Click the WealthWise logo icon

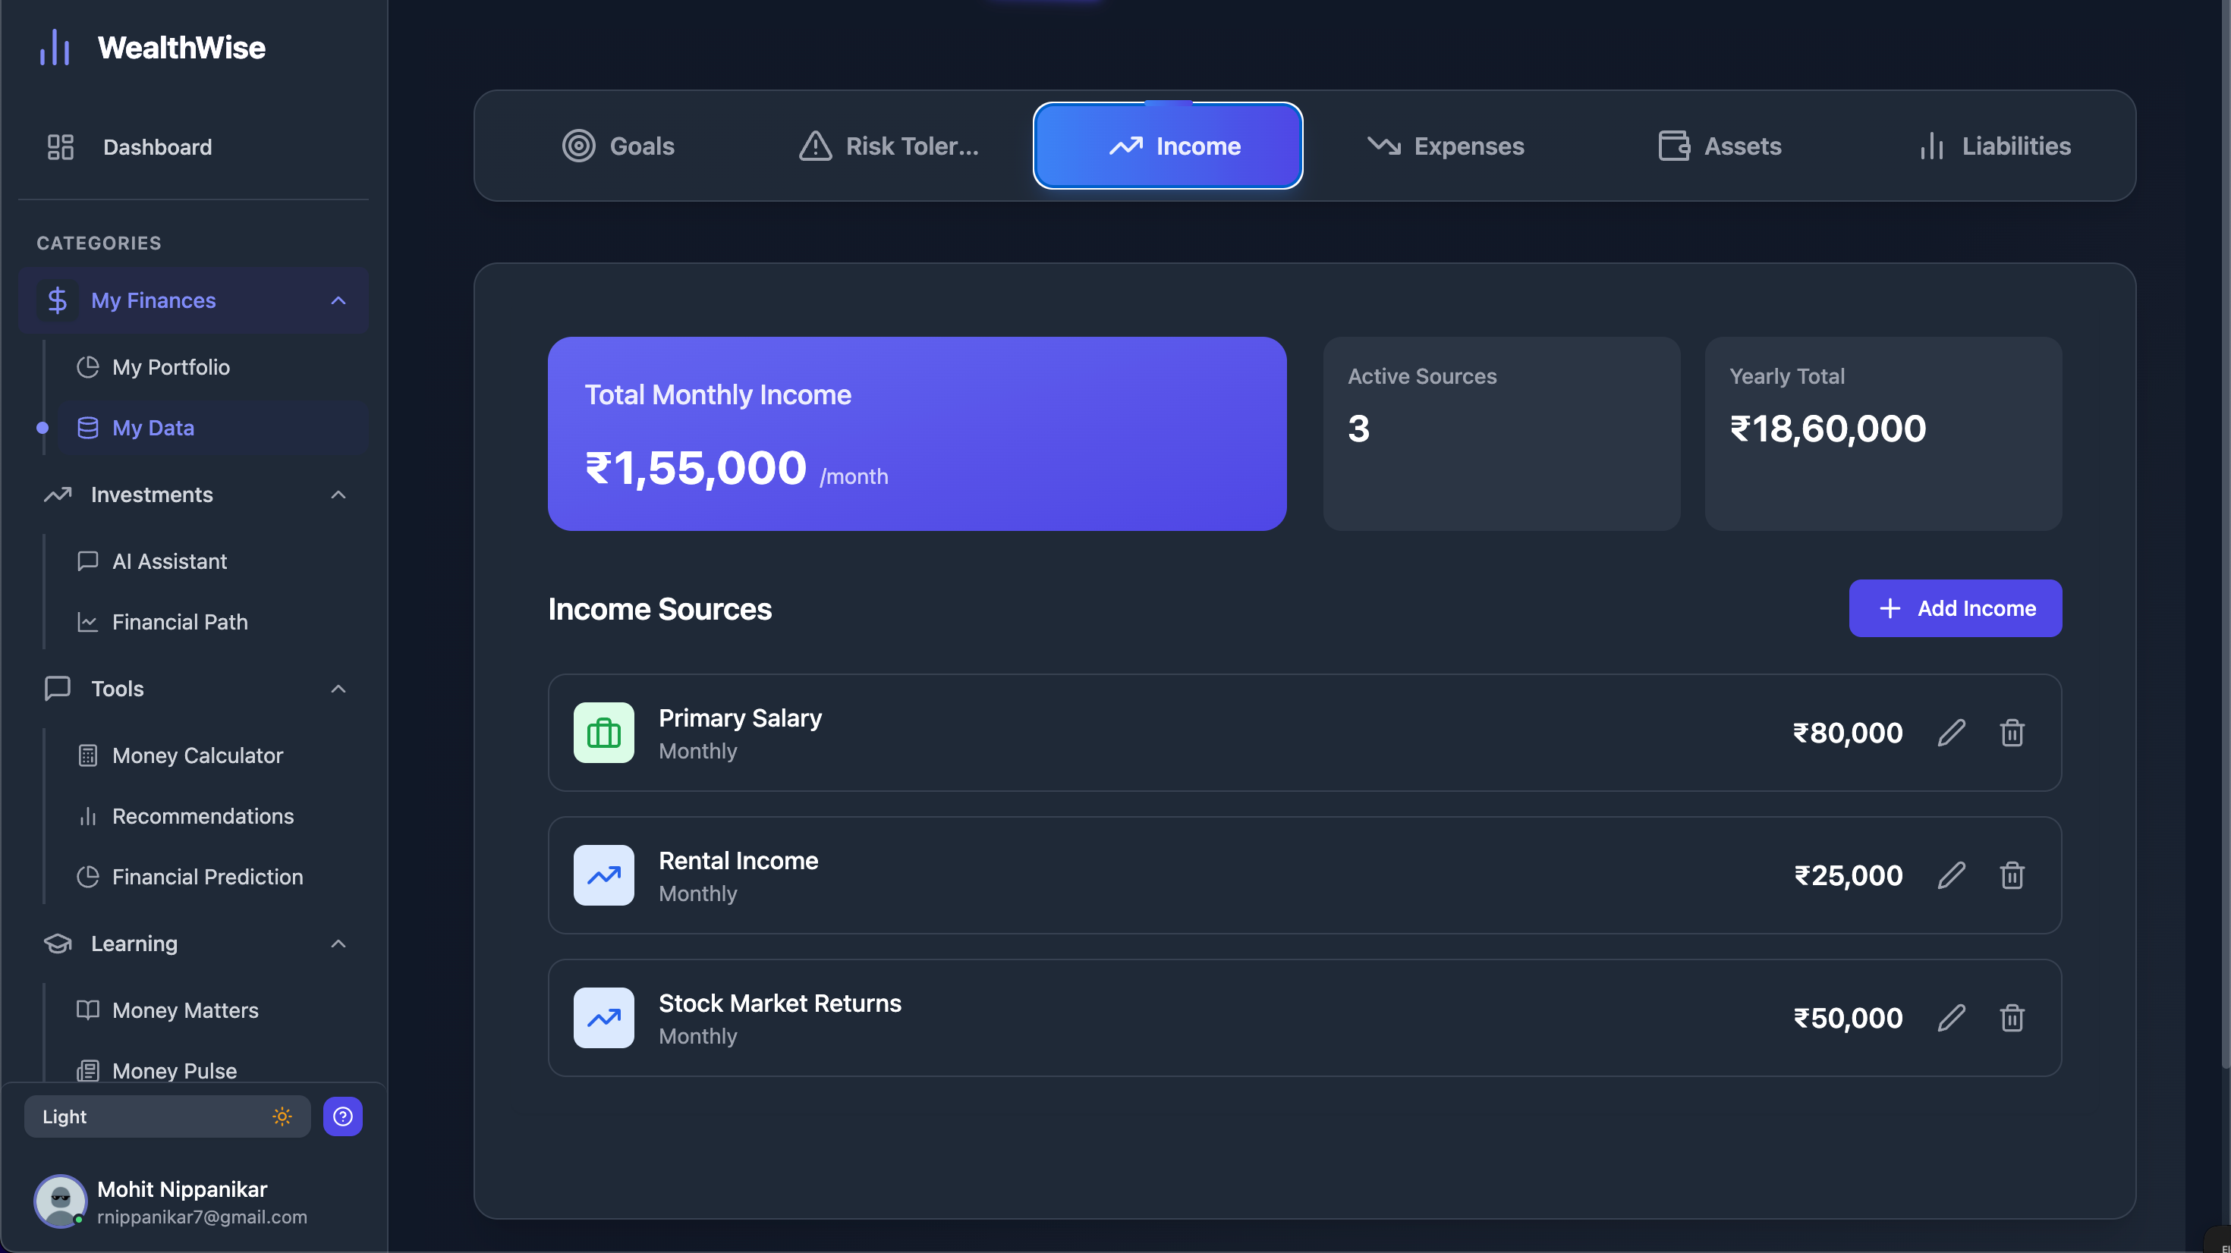[55, 48]
